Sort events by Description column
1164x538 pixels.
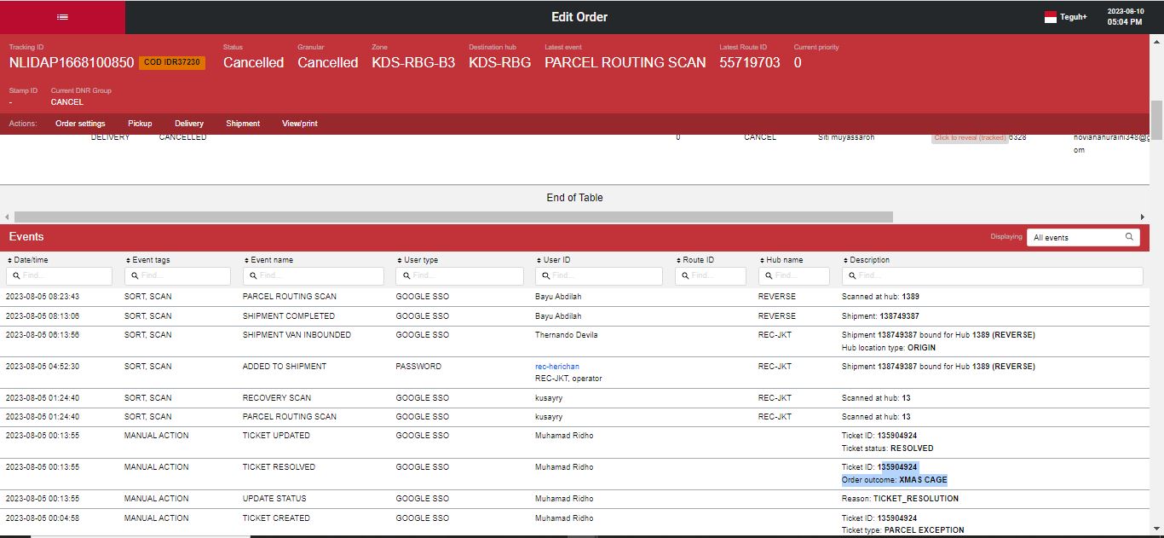[867, 260]
